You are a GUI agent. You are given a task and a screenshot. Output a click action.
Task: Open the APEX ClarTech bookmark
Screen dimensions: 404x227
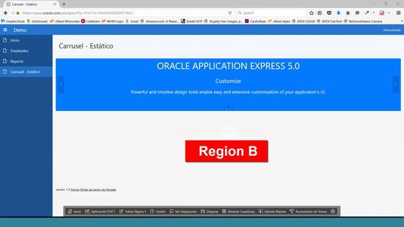pyautogui.click(x=330, y=21)
